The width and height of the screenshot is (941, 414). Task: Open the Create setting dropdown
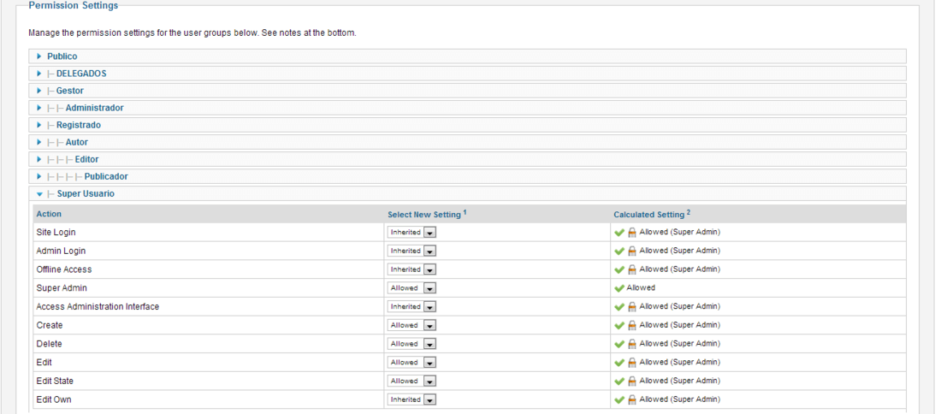(x=411, y=325)
